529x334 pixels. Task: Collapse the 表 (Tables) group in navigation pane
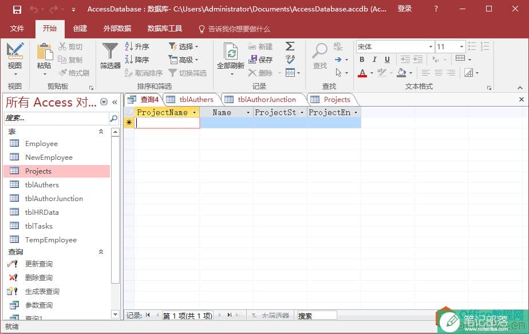pos(101,131)
